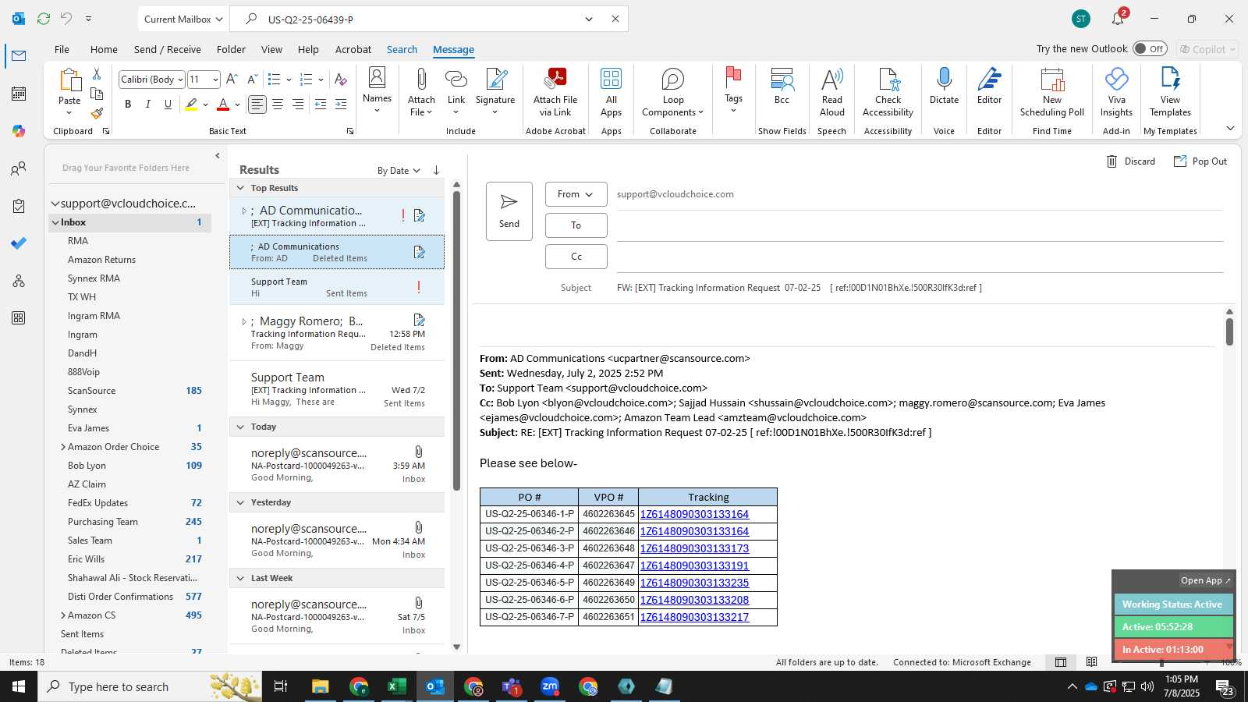Open File Explorer from taskbar
The image size is (1248, 702).
point(320,686)
